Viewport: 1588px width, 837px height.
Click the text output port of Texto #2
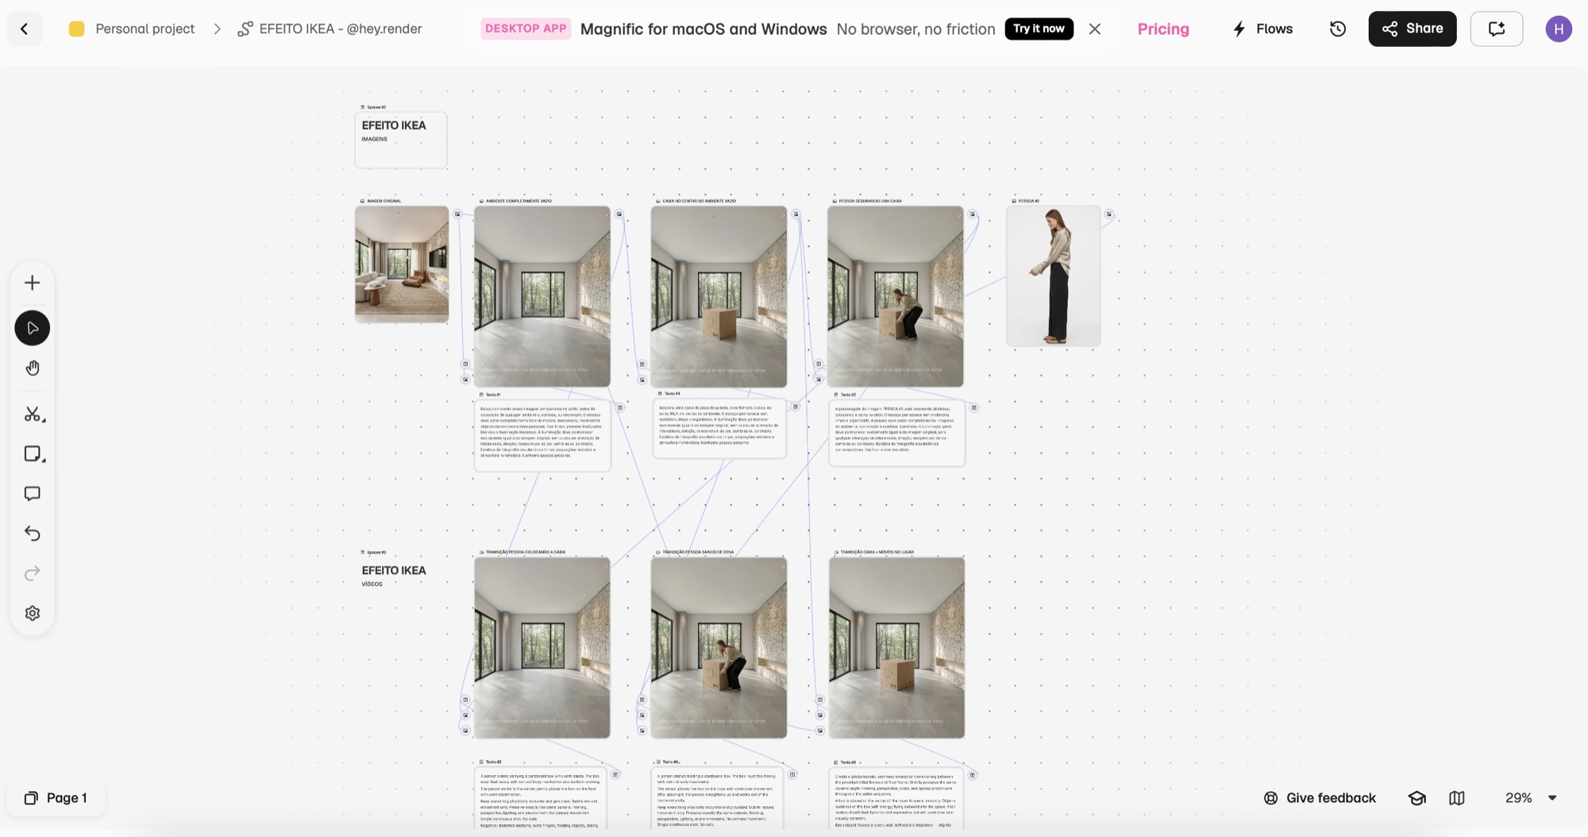[974, 407]
